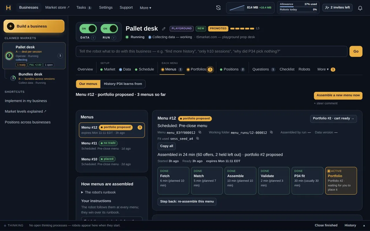Open Market store from the top navigation
Screen dimensions: 370x231
(57, 8)
